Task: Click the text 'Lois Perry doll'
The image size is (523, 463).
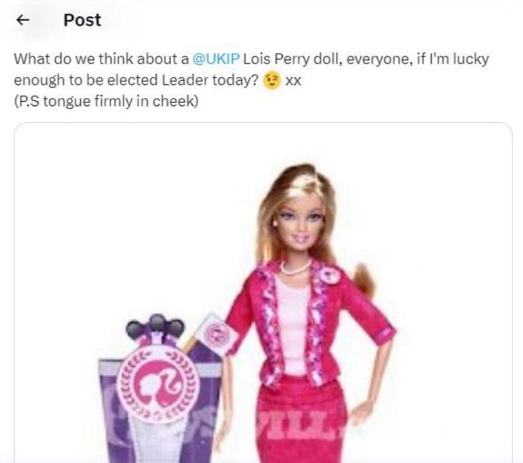Action: (292, 59)
